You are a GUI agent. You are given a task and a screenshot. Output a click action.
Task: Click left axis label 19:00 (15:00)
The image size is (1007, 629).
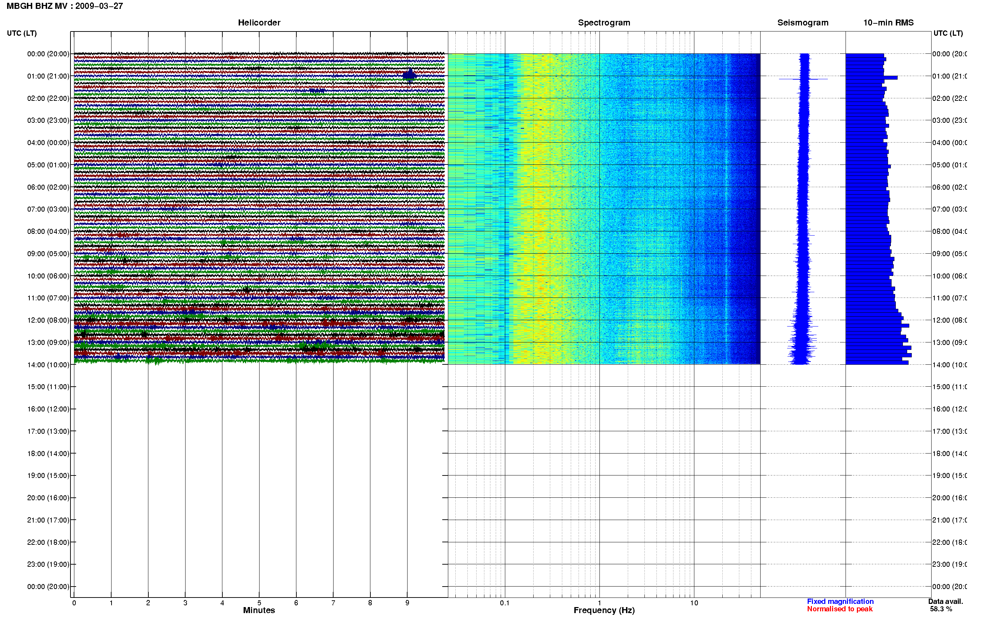pyautogui.click(x=48, y=476)
